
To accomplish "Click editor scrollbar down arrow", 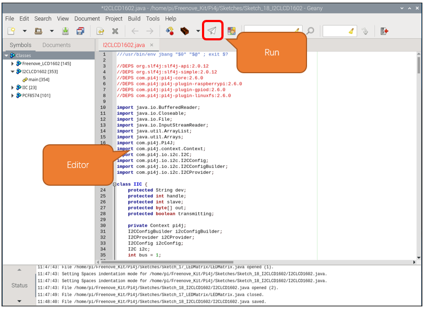I will point(419,257).
